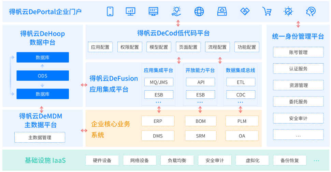Select the 基础设施 IaaS heading
Viewport: 331px width, 172px height.
click(x=45, y=160)
